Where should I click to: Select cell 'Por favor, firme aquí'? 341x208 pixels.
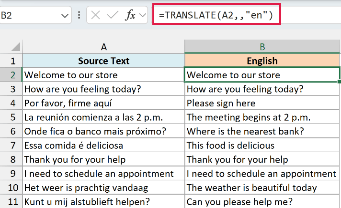point(103,103)
